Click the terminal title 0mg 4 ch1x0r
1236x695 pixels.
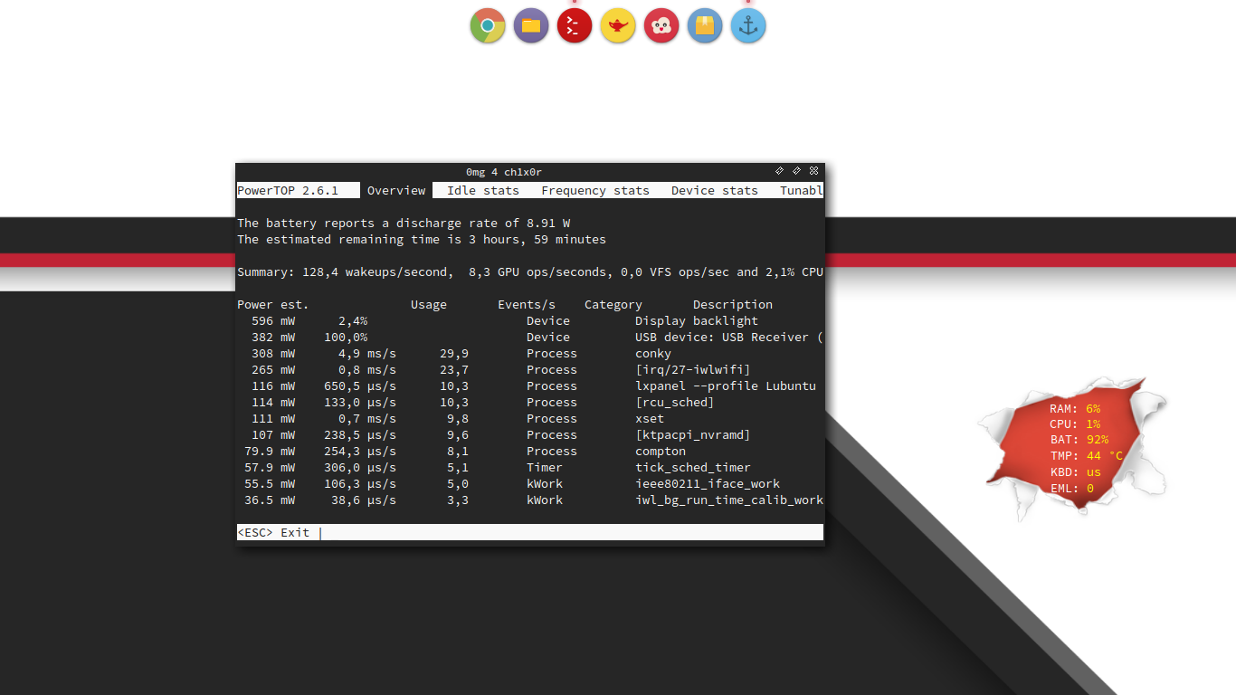pyautogui.click(x=504, y=172)
